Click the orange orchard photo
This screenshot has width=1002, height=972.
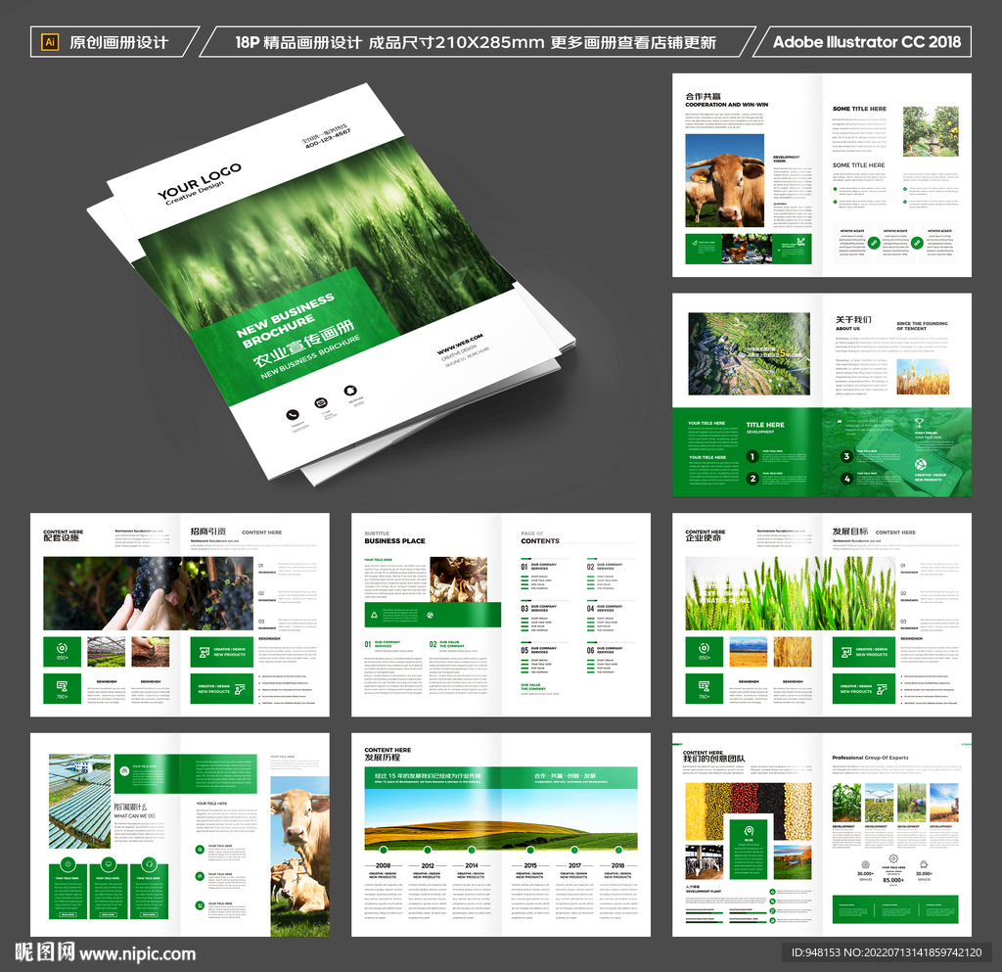[x=931, y=131]
